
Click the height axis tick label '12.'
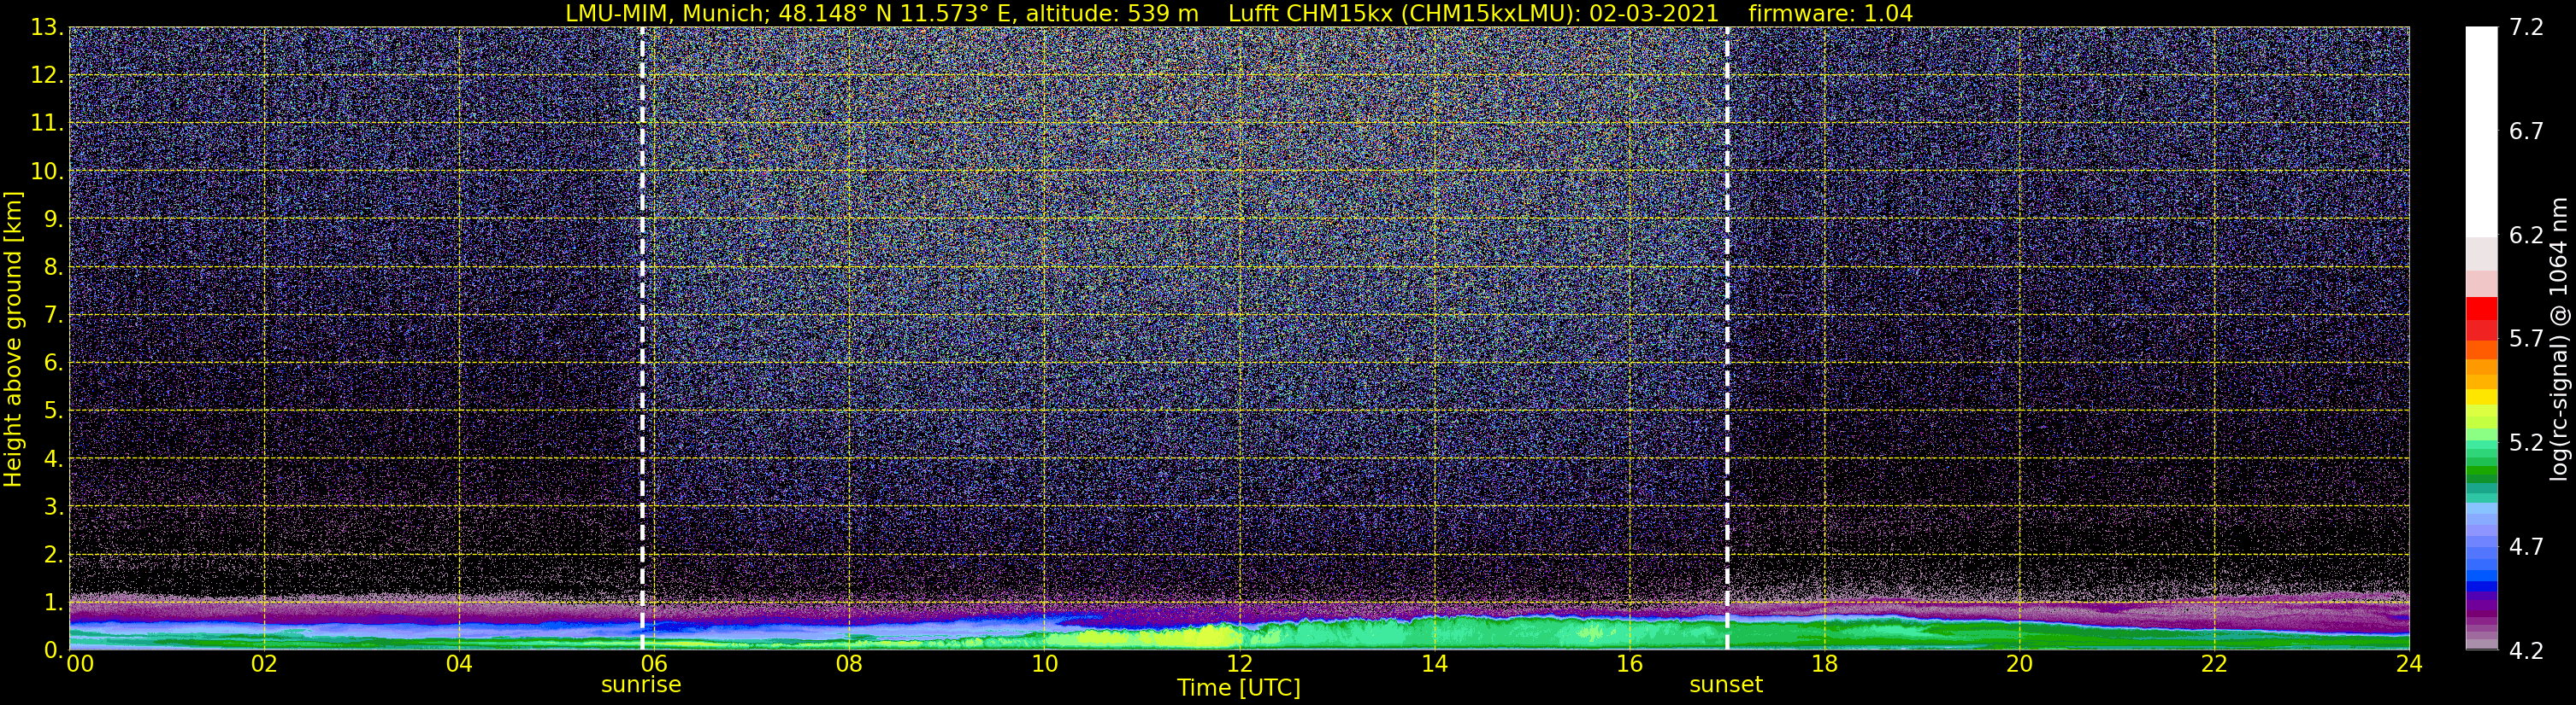point(47,75)
